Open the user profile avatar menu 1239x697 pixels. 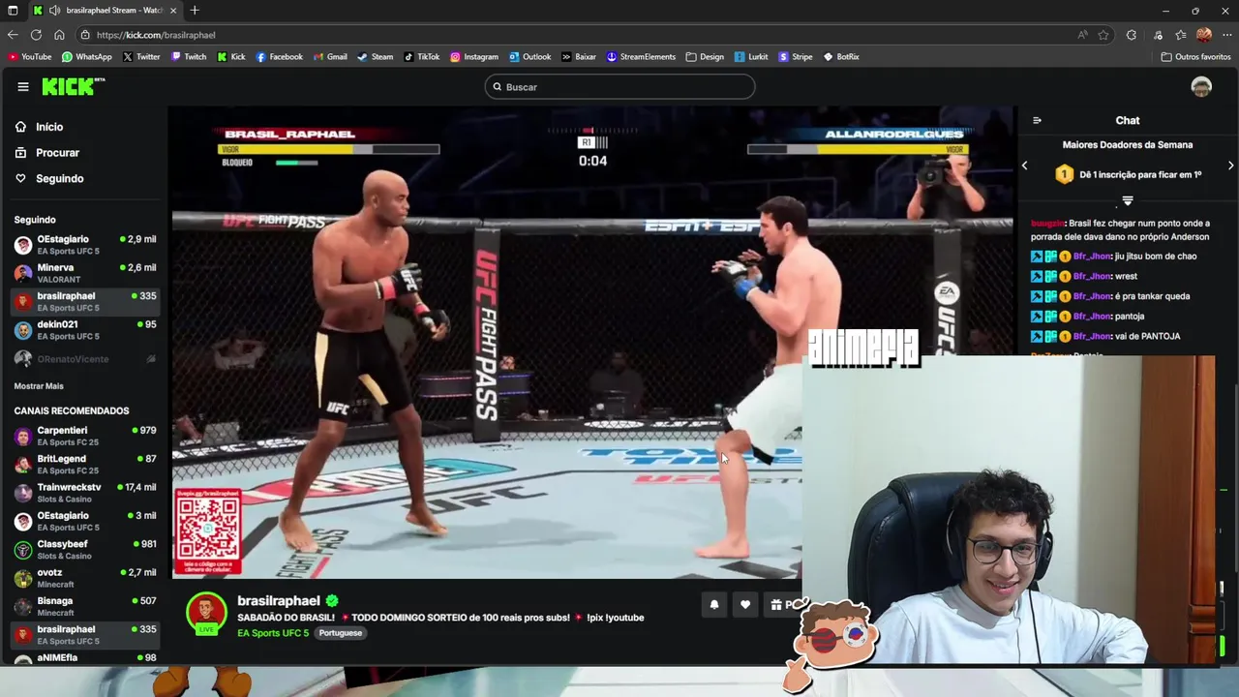pyautogui.click(x=1201, y=87)
